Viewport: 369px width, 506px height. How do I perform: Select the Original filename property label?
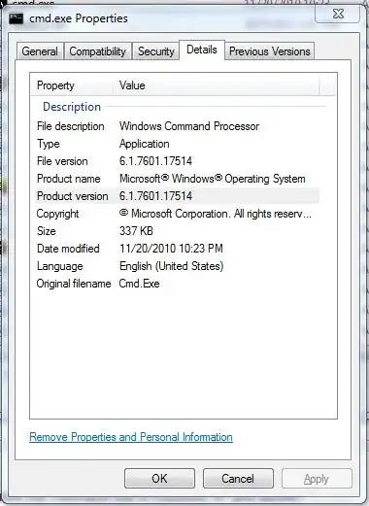click(x=74, y=284)
